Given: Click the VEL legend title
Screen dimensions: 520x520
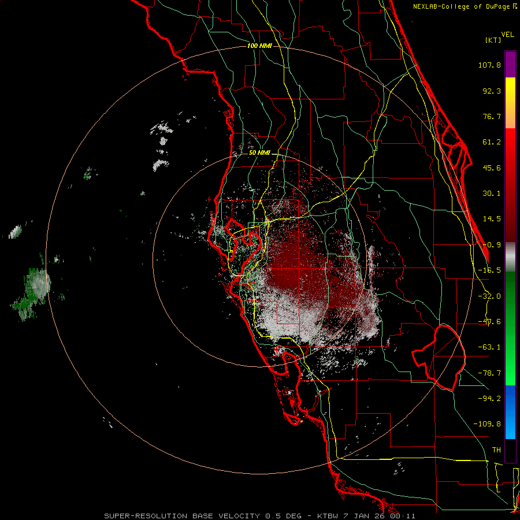Looking at the screenshot, I should [507, 35].
